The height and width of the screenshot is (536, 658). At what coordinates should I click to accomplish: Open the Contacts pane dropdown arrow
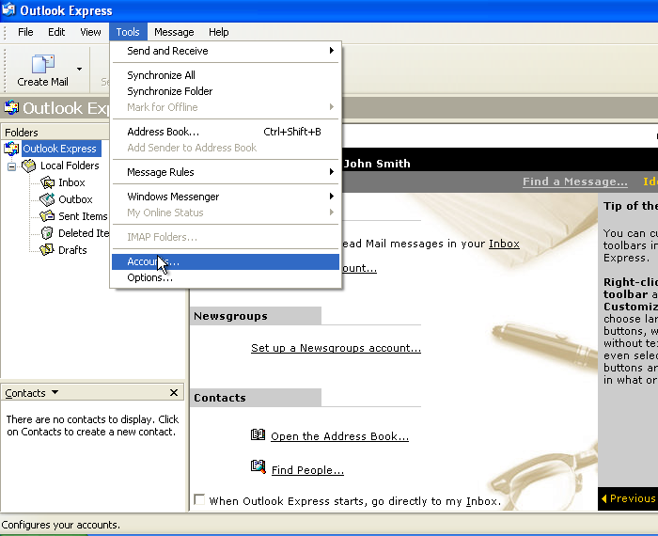point(55,393)
